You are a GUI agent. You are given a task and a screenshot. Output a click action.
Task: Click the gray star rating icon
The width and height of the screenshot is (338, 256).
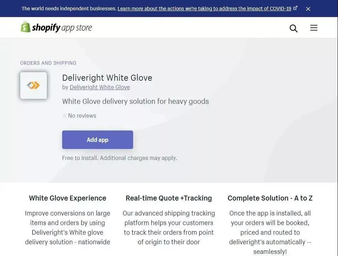point(64,116)
